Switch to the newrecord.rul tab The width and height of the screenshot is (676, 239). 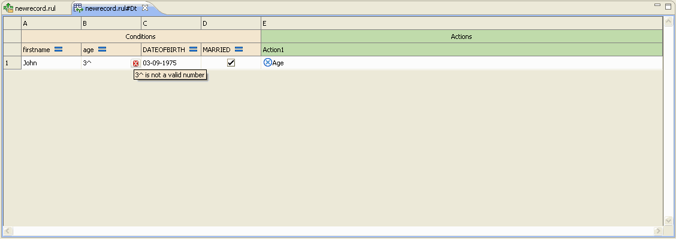point(30,8)
